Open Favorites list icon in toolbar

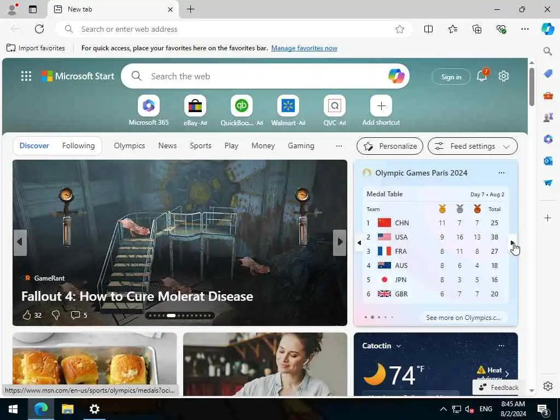452,29
